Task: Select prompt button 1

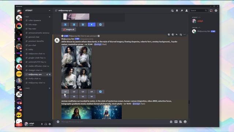Action: [x=65, y=25]
